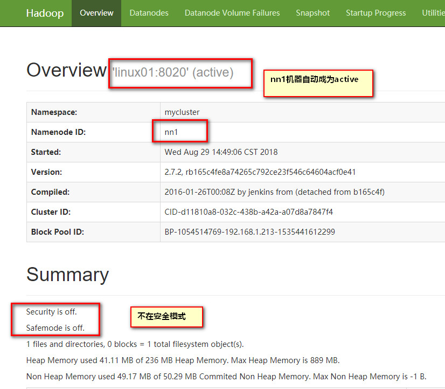Select the mycluster namespace value
Viewport: 445px width, 389px height.
(182, 112)
